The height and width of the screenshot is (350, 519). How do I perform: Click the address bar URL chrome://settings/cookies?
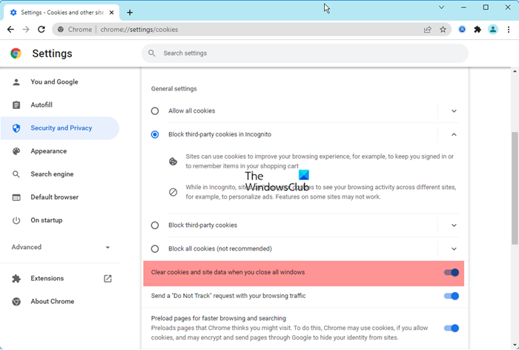click(x=139, y=30)
